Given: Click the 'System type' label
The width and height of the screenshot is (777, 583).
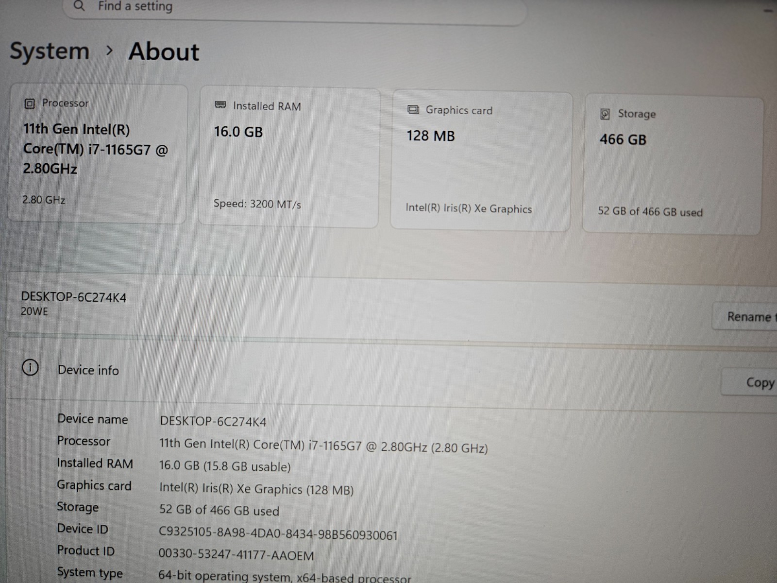Looking at the screenshot, I should click(90, 572).
